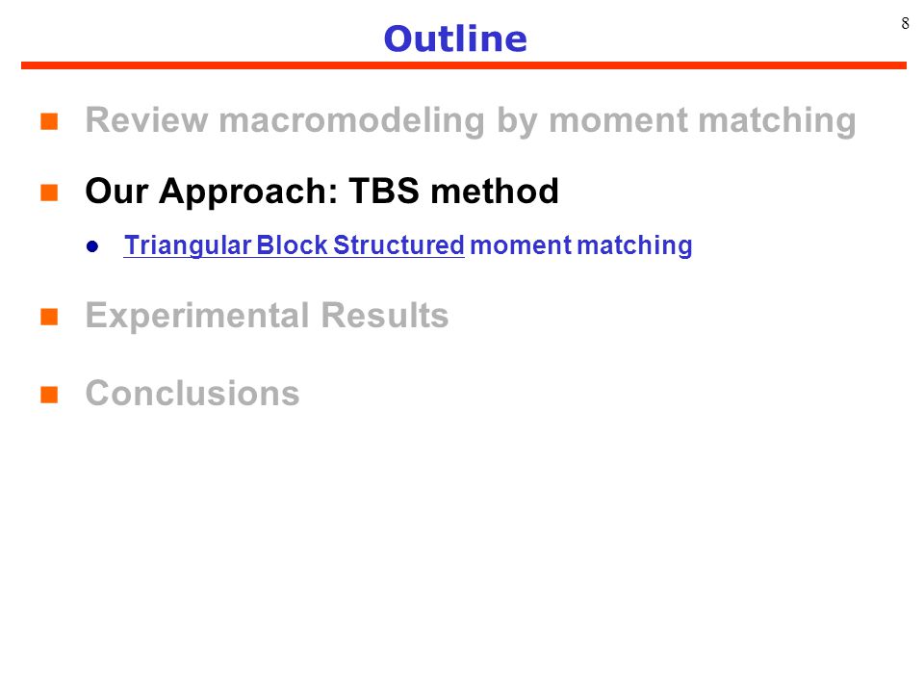Select the greyed Conclusions item

click(x=192, y=393)
